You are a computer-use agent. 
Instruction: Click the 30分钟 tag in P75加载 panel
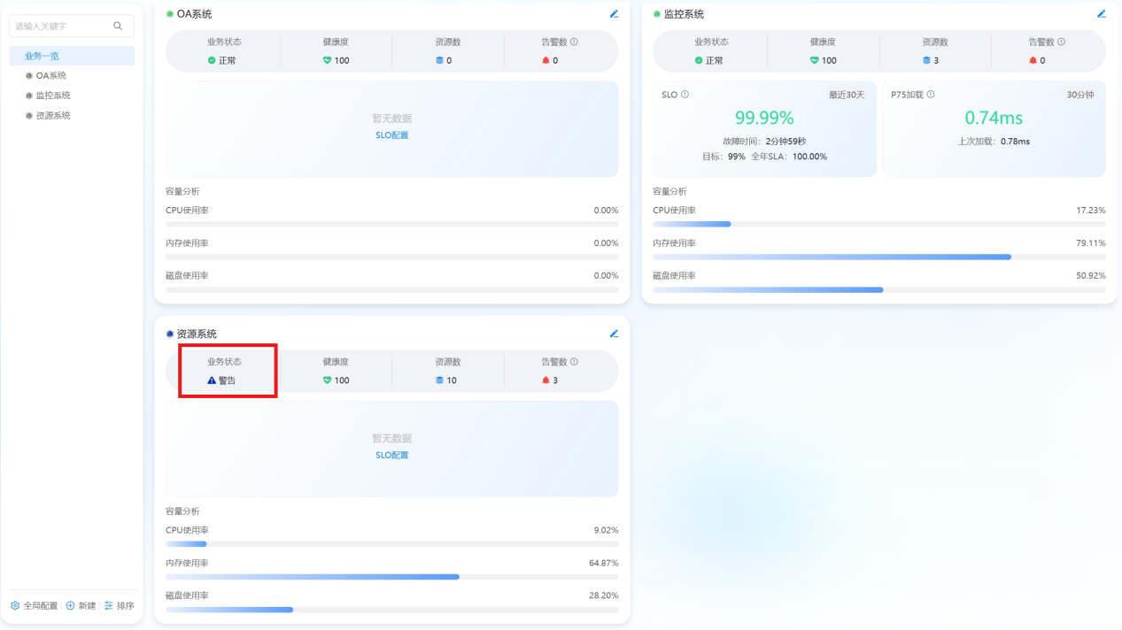(x=1080, y=95)
